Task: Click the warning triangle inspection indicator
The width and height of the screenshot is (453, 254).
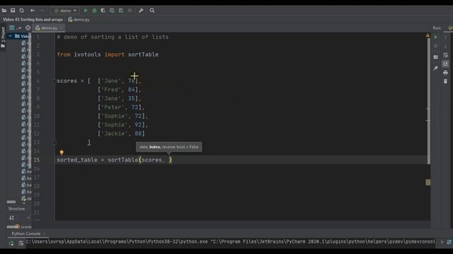Action: click(428, 35)
